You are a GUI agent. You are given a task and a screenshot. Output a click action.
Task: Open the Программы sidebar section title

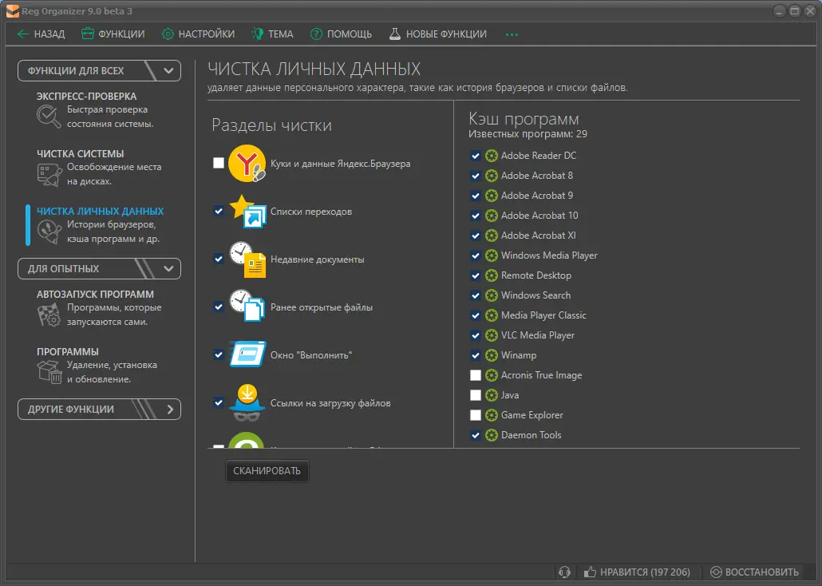[68, 351]
